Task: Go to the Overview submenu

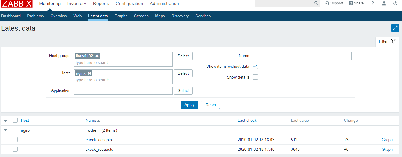Action: coord(59,16)
